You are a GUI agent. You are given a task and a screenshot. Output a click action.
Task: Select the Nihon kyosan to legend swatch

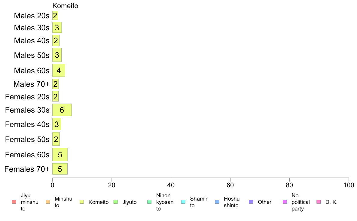click(149, 202)
